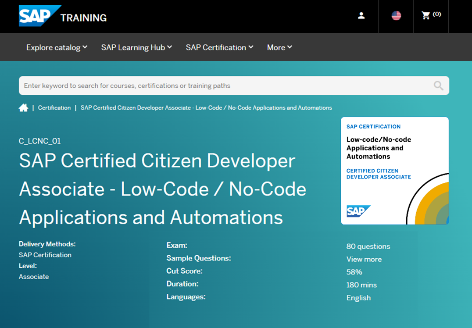Click the TRAINING text beside the logo
Viewport: 472px width, 328px height.
(x=83, y=18)
